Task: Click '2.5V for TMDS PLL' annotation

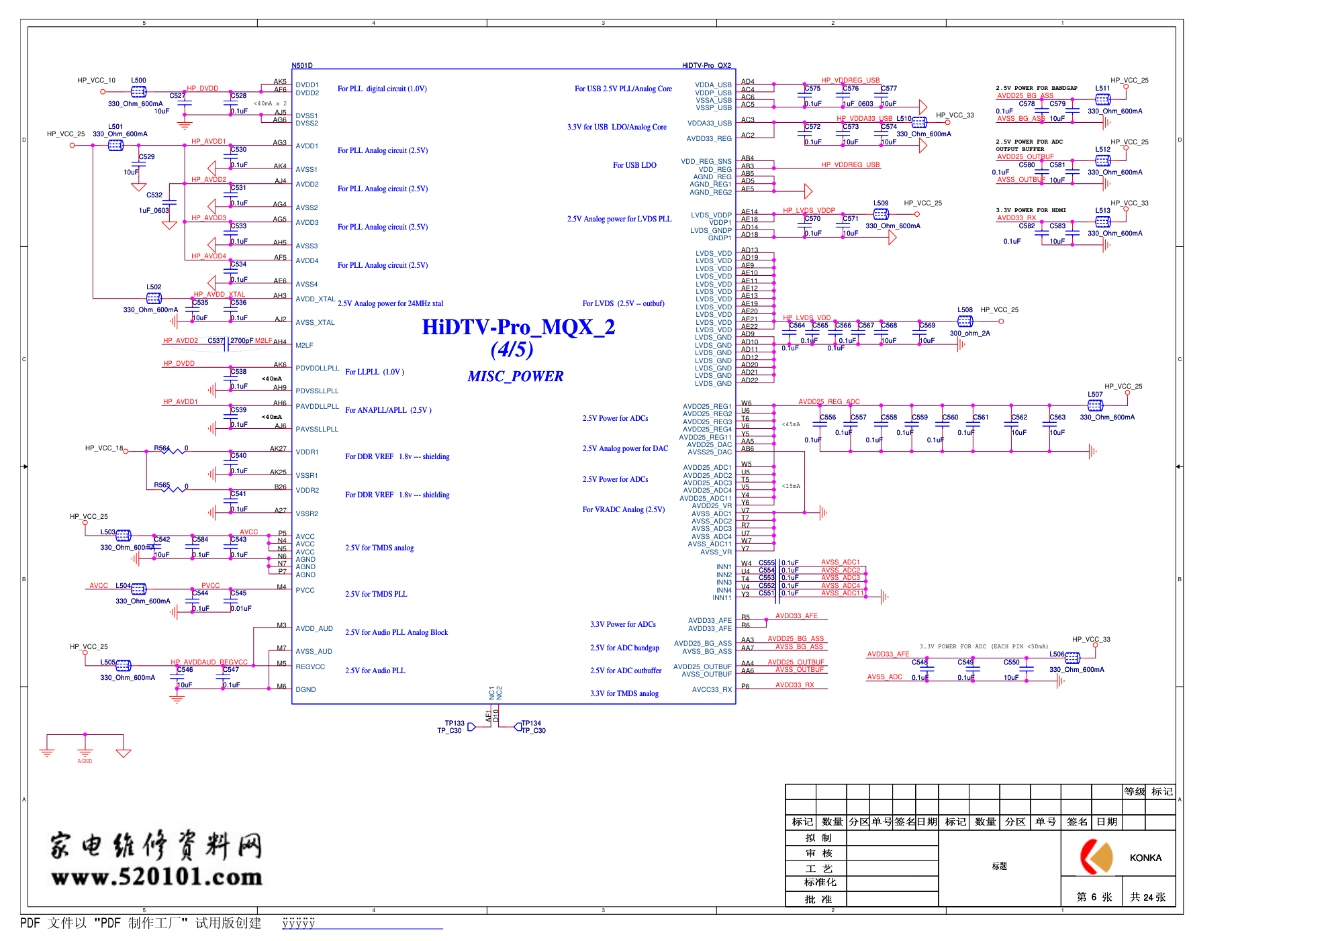Action: tap(376, 594)
